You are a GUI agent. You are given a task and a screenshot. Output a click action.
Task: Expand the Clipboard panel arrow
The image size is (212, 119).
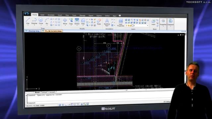(x=171, y=26)
